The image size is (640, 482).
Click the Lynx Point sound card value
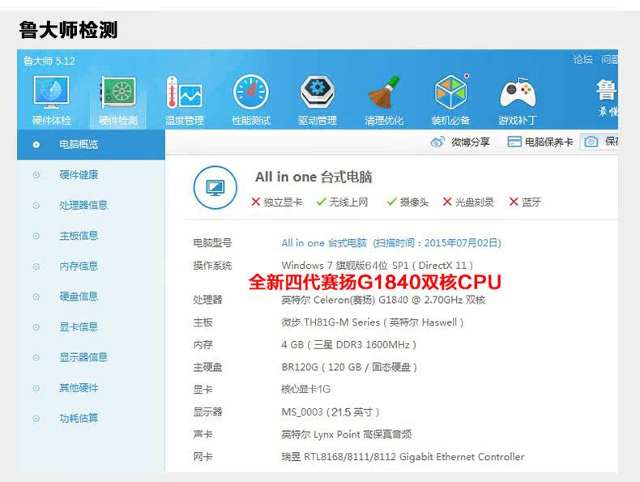pos(347,434)
